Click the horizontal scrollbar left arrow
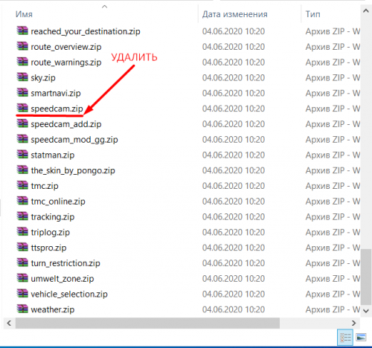The height and width of the screenshot is (348, 372). pos(9,323)
